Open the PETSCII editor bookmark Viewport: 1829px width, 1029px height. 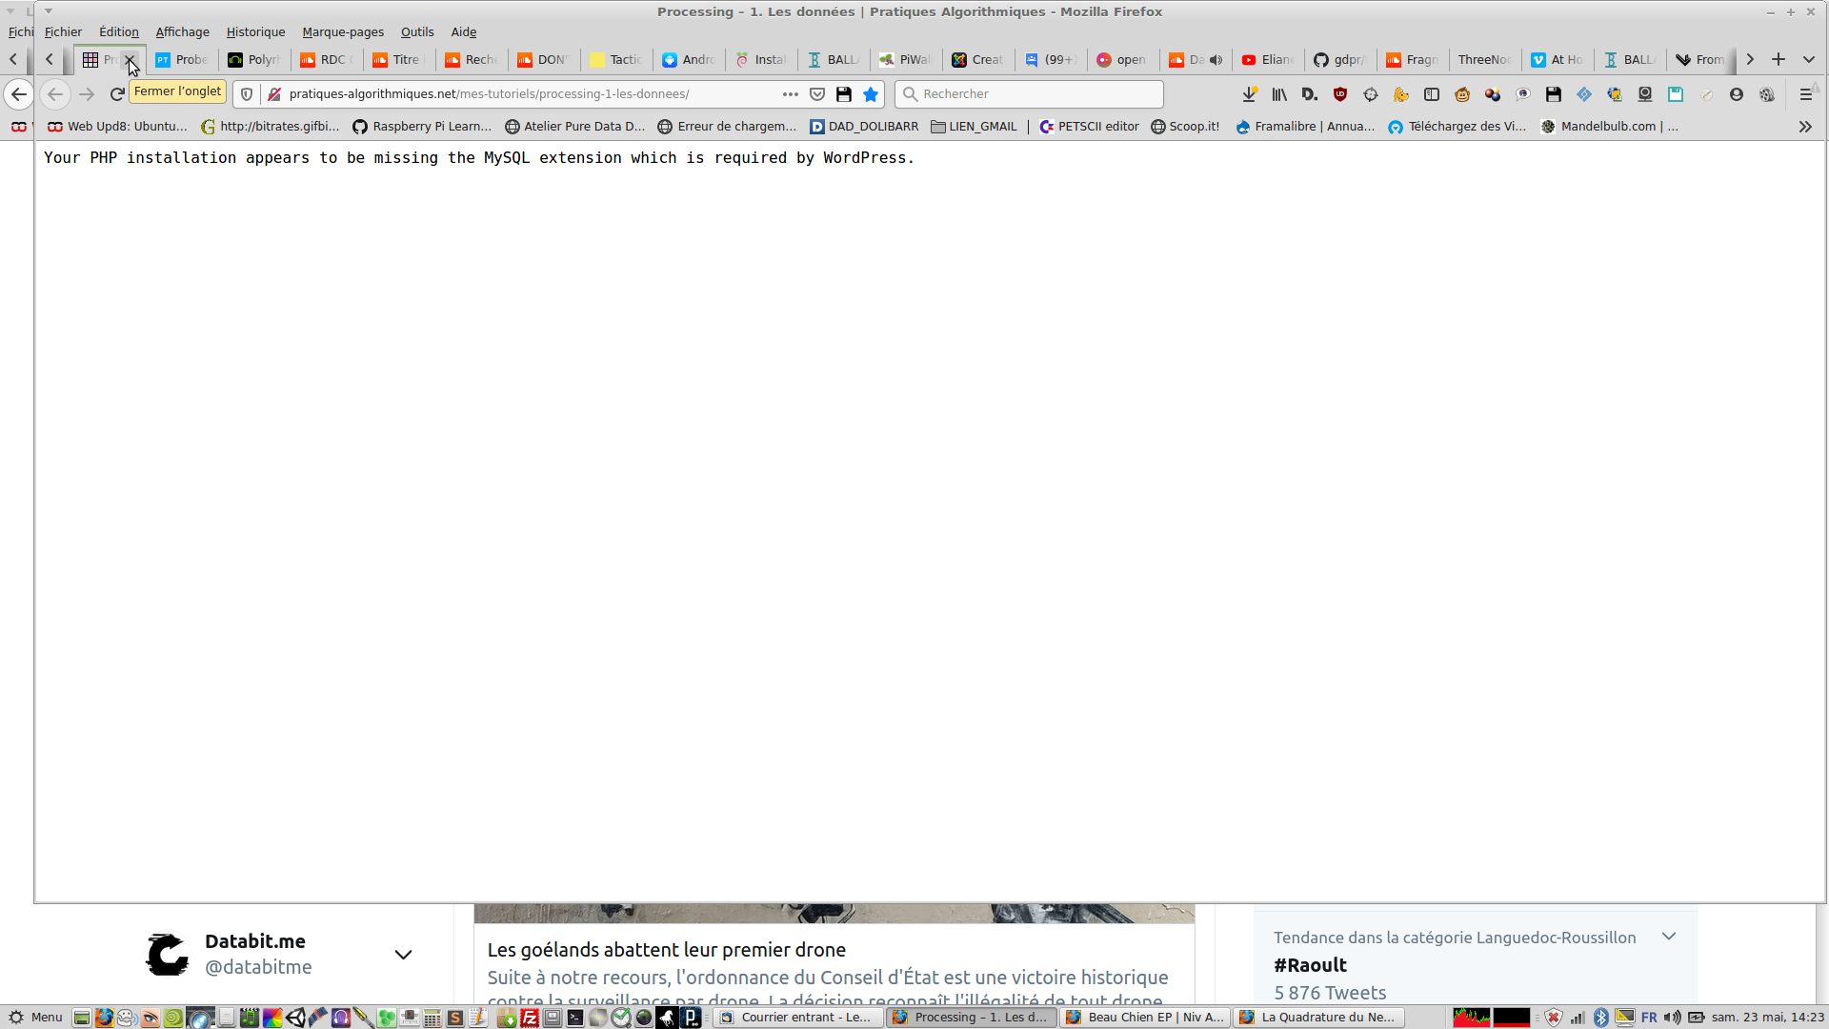pyautogui.click(x=1089, y=127)
